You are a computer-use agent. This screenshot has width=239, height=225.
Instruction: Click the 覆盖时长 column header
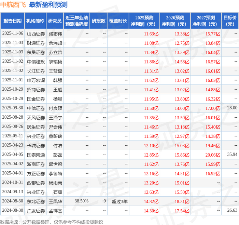coord(118,21)
